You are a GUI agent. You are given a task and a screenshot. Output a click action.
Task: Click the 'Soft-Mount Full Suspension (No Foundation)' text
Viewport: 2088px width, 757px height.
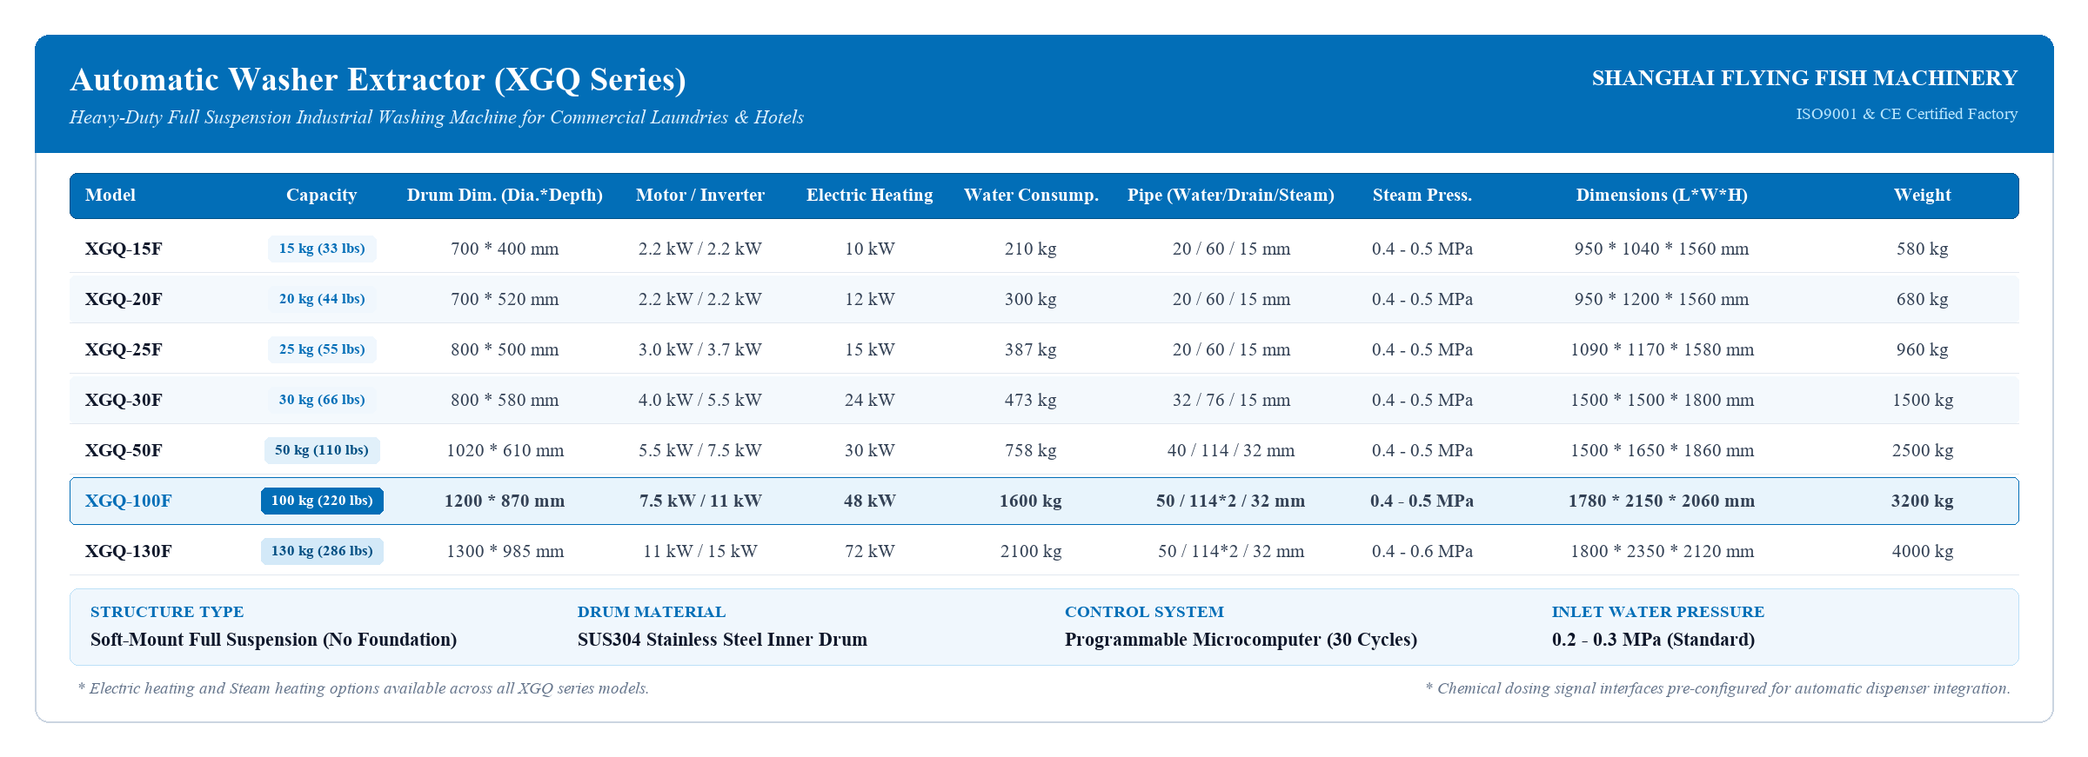[273, 640]
